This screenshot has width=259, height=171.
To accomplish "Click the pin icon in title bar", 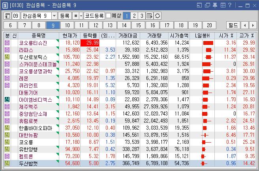I will pyautogui.click(x=215, y=5).
